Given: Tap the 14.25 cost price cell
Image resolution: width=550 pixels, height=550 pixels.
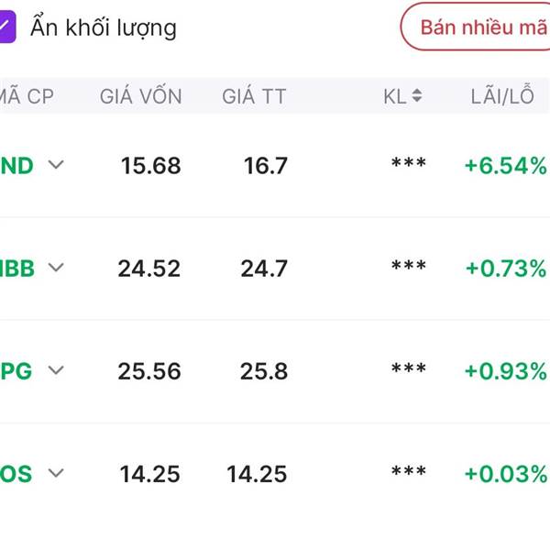Looking at the screenshot, I should tap(149, 474).
